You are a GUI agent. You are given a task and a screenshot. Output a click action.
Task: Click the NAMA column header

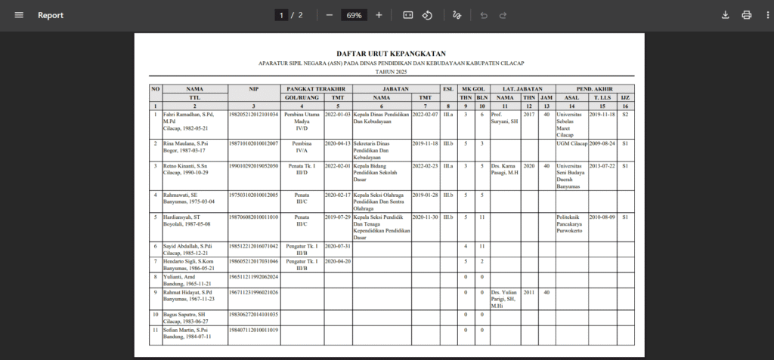194,89
